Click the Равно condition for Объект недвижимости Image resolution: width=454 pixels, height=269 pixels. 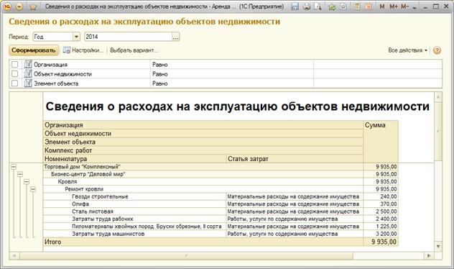160,74
